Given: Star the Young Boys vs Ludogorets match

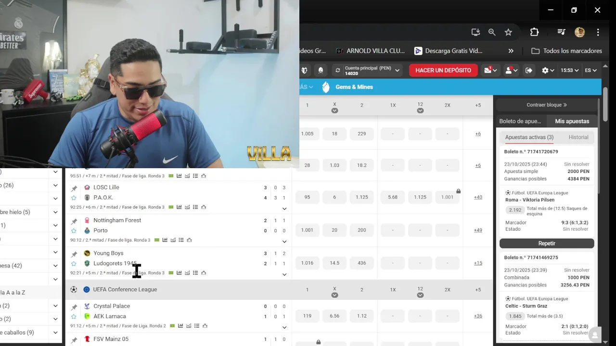Looking at the screenshot, I should (74, 263).
